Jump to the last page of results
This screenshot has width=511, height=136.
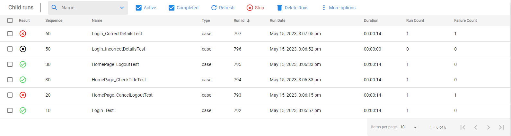click(x=501, y=127)
